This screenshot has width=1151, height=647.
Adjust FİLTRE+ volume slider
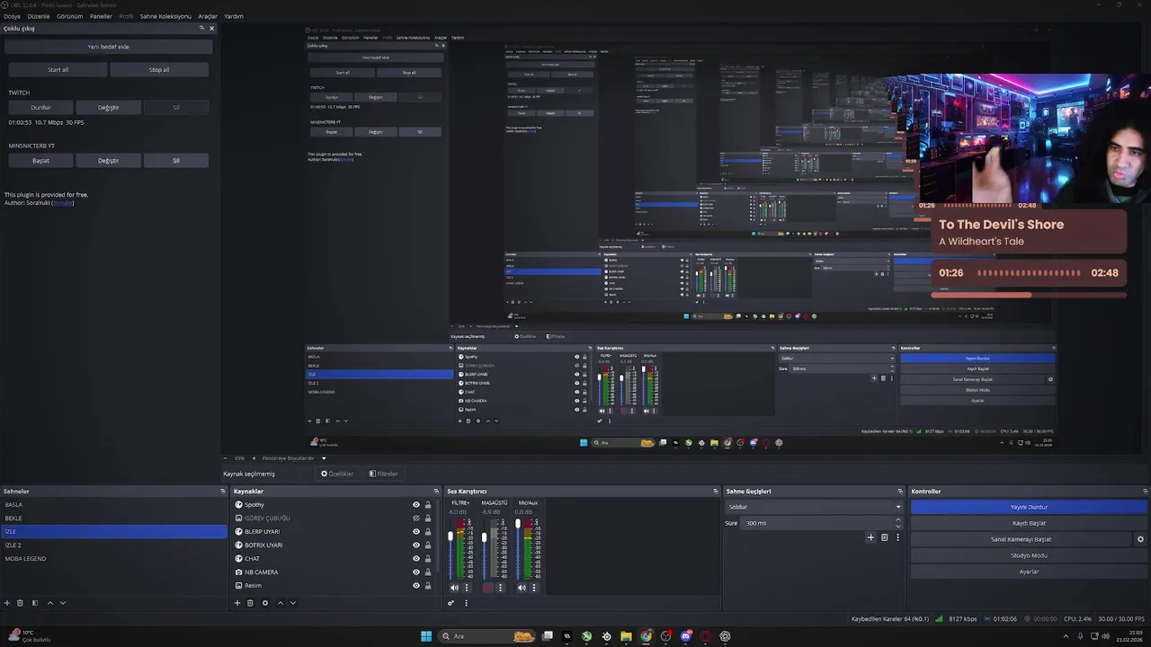(x=451, y=538)
